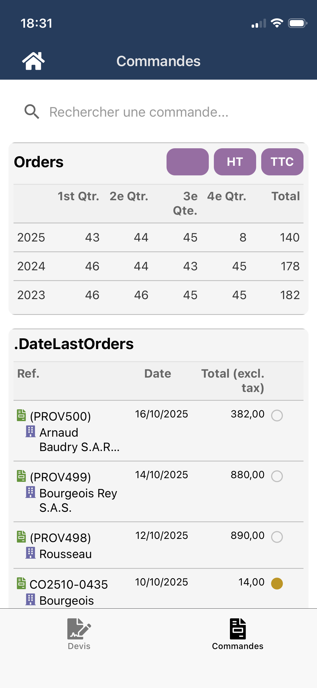
Task: Tap the building icon next to Bourgeois Rey
Action: click(30, 492)
